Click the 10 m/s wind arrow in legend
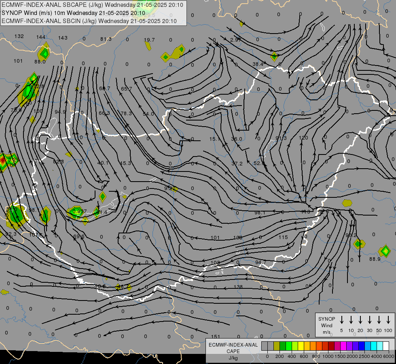 click(351, 320)
